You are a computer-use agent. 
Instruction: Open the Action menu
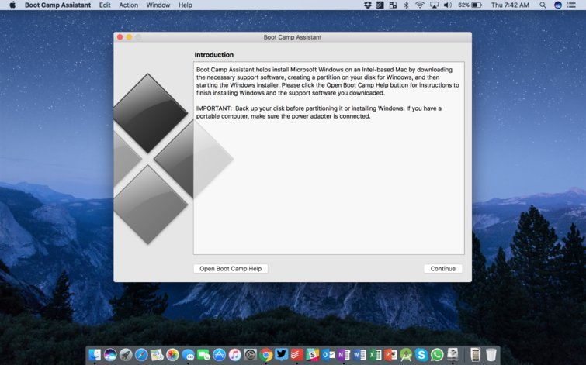click(x=129, y=5)
